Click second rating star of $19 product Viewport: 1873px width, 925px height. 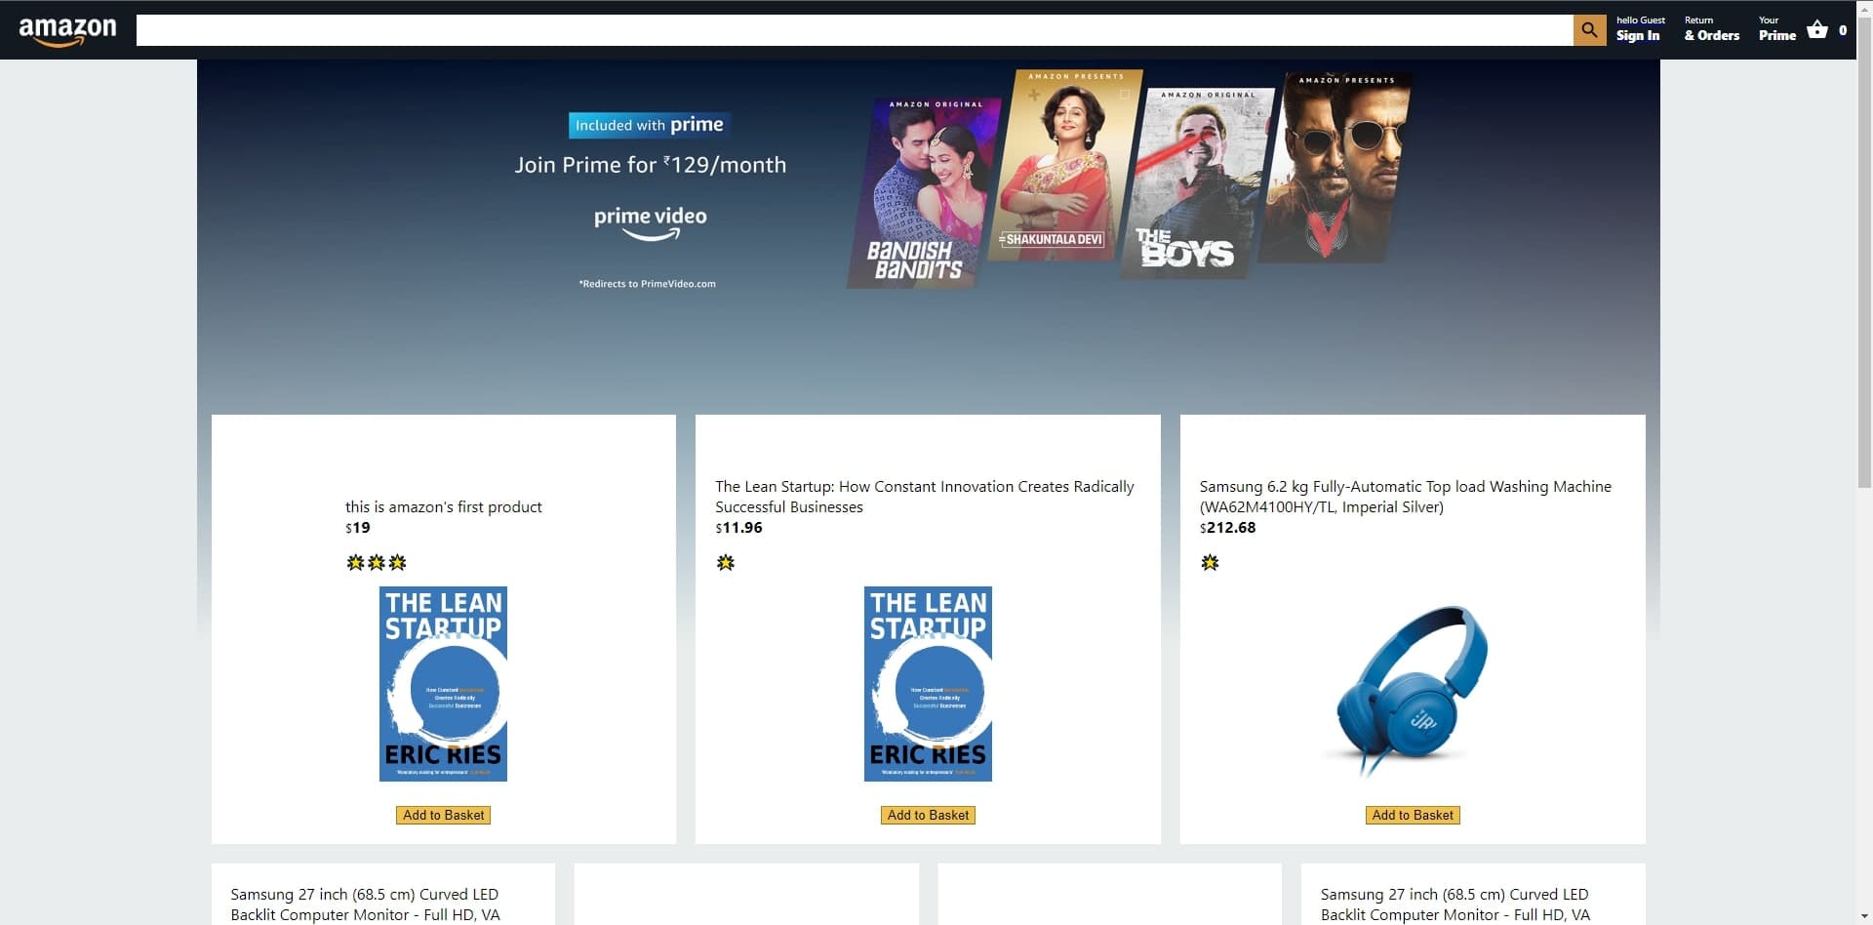[x=376, y=563]
